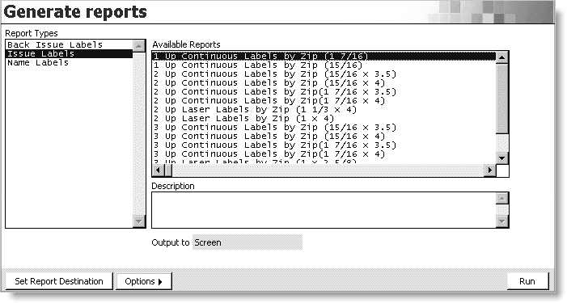Pick 3 Up Continuous Labels (15/16 x 4)
This screenshot has height=303, width=567.
(324, 137)
